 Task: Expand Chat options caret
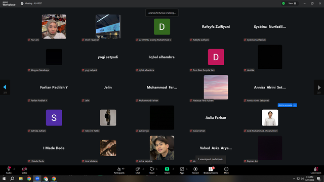click(143, 169)
